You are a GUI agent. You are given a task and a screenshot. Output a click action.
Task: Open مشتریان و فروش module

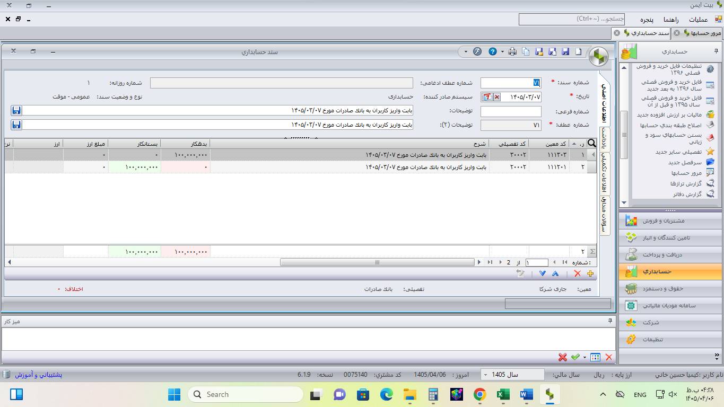[x=671, y=220]
